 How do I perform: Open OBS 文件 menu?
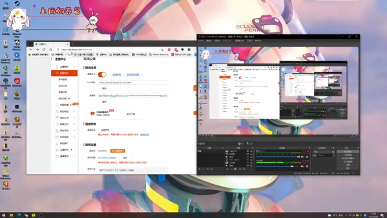point(201,41)
